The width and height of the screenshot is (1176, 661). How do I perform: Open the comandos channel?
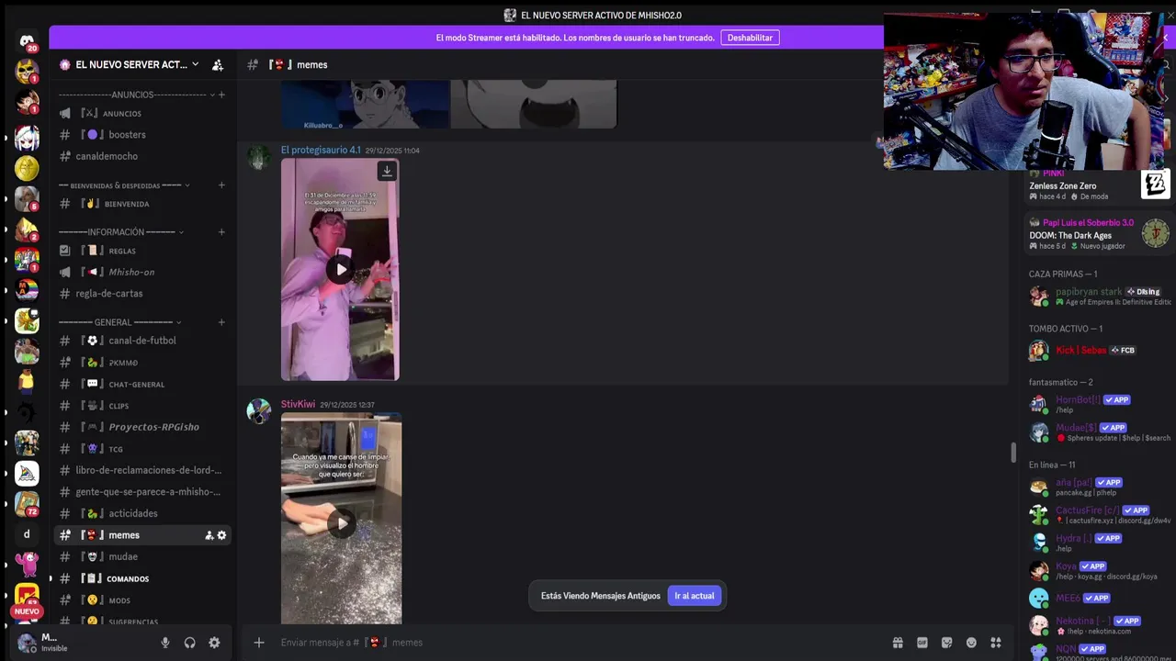click(141, 578)
